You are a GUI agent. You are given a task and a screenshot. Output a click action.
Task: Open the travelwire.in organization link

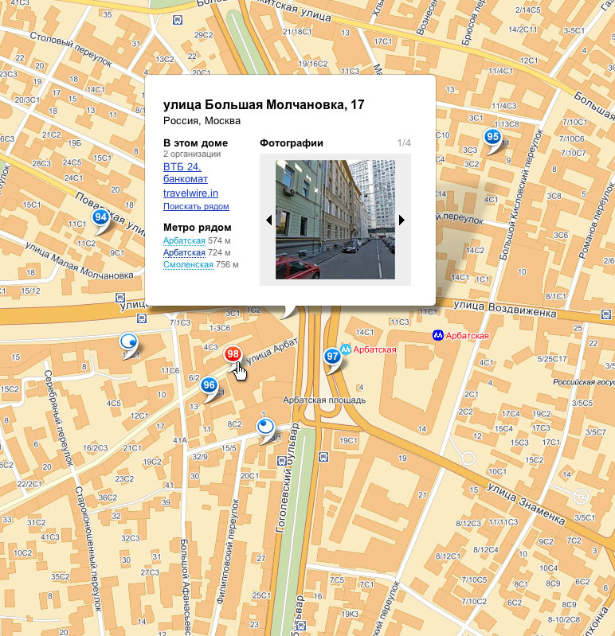[x=190, y=193]
